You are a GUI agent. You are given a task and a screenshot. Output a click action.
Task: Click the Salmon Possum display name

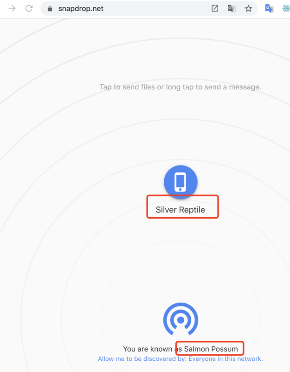211,349
